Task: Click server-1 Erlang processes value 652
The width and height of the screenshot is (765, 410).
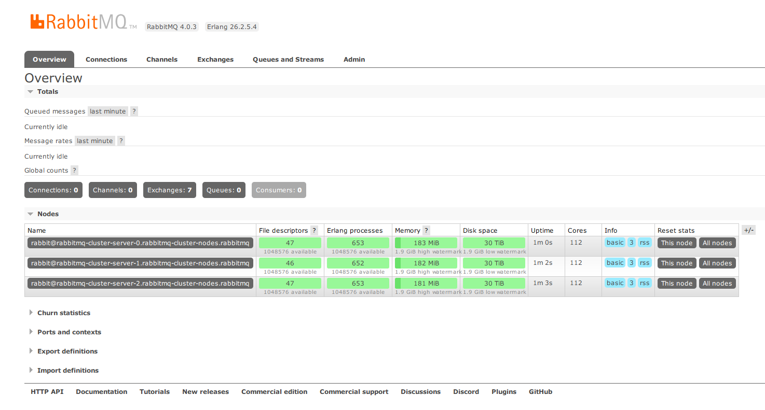Action: [358, 263]
